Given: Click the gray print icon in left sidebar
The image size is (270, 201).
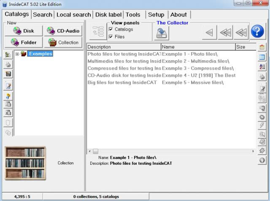Looking at the screenshot, I should point(8,64).
